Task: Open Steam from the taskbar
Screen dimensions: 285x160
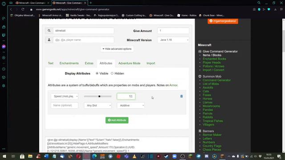Action: (166, 156)
